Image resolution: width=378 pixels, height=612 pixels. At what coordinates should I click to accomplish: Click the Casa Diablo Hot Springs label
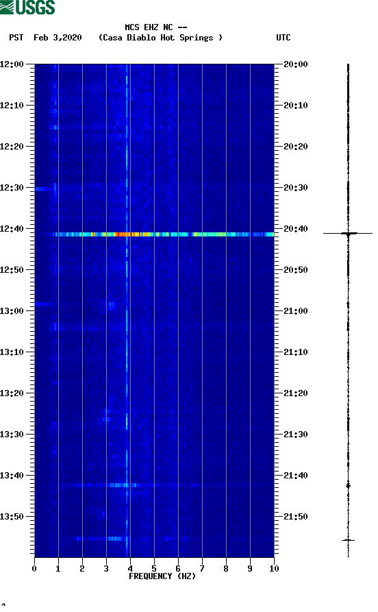(160, 38)
